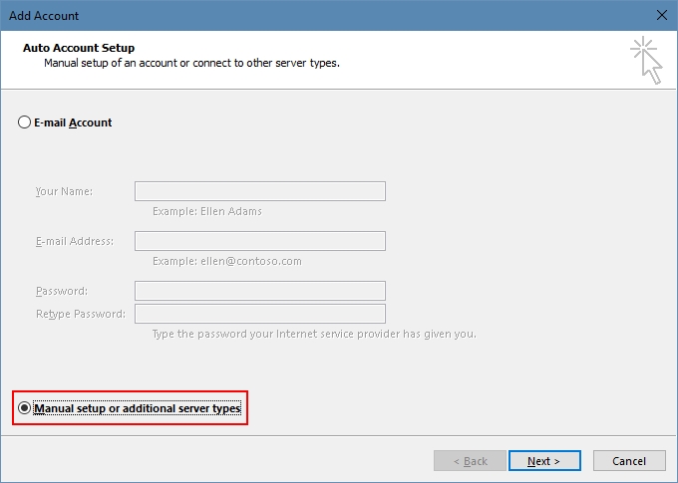Screen dimensions: 678x483
Task: Click the Add Account title bar text
Action: 46,16
